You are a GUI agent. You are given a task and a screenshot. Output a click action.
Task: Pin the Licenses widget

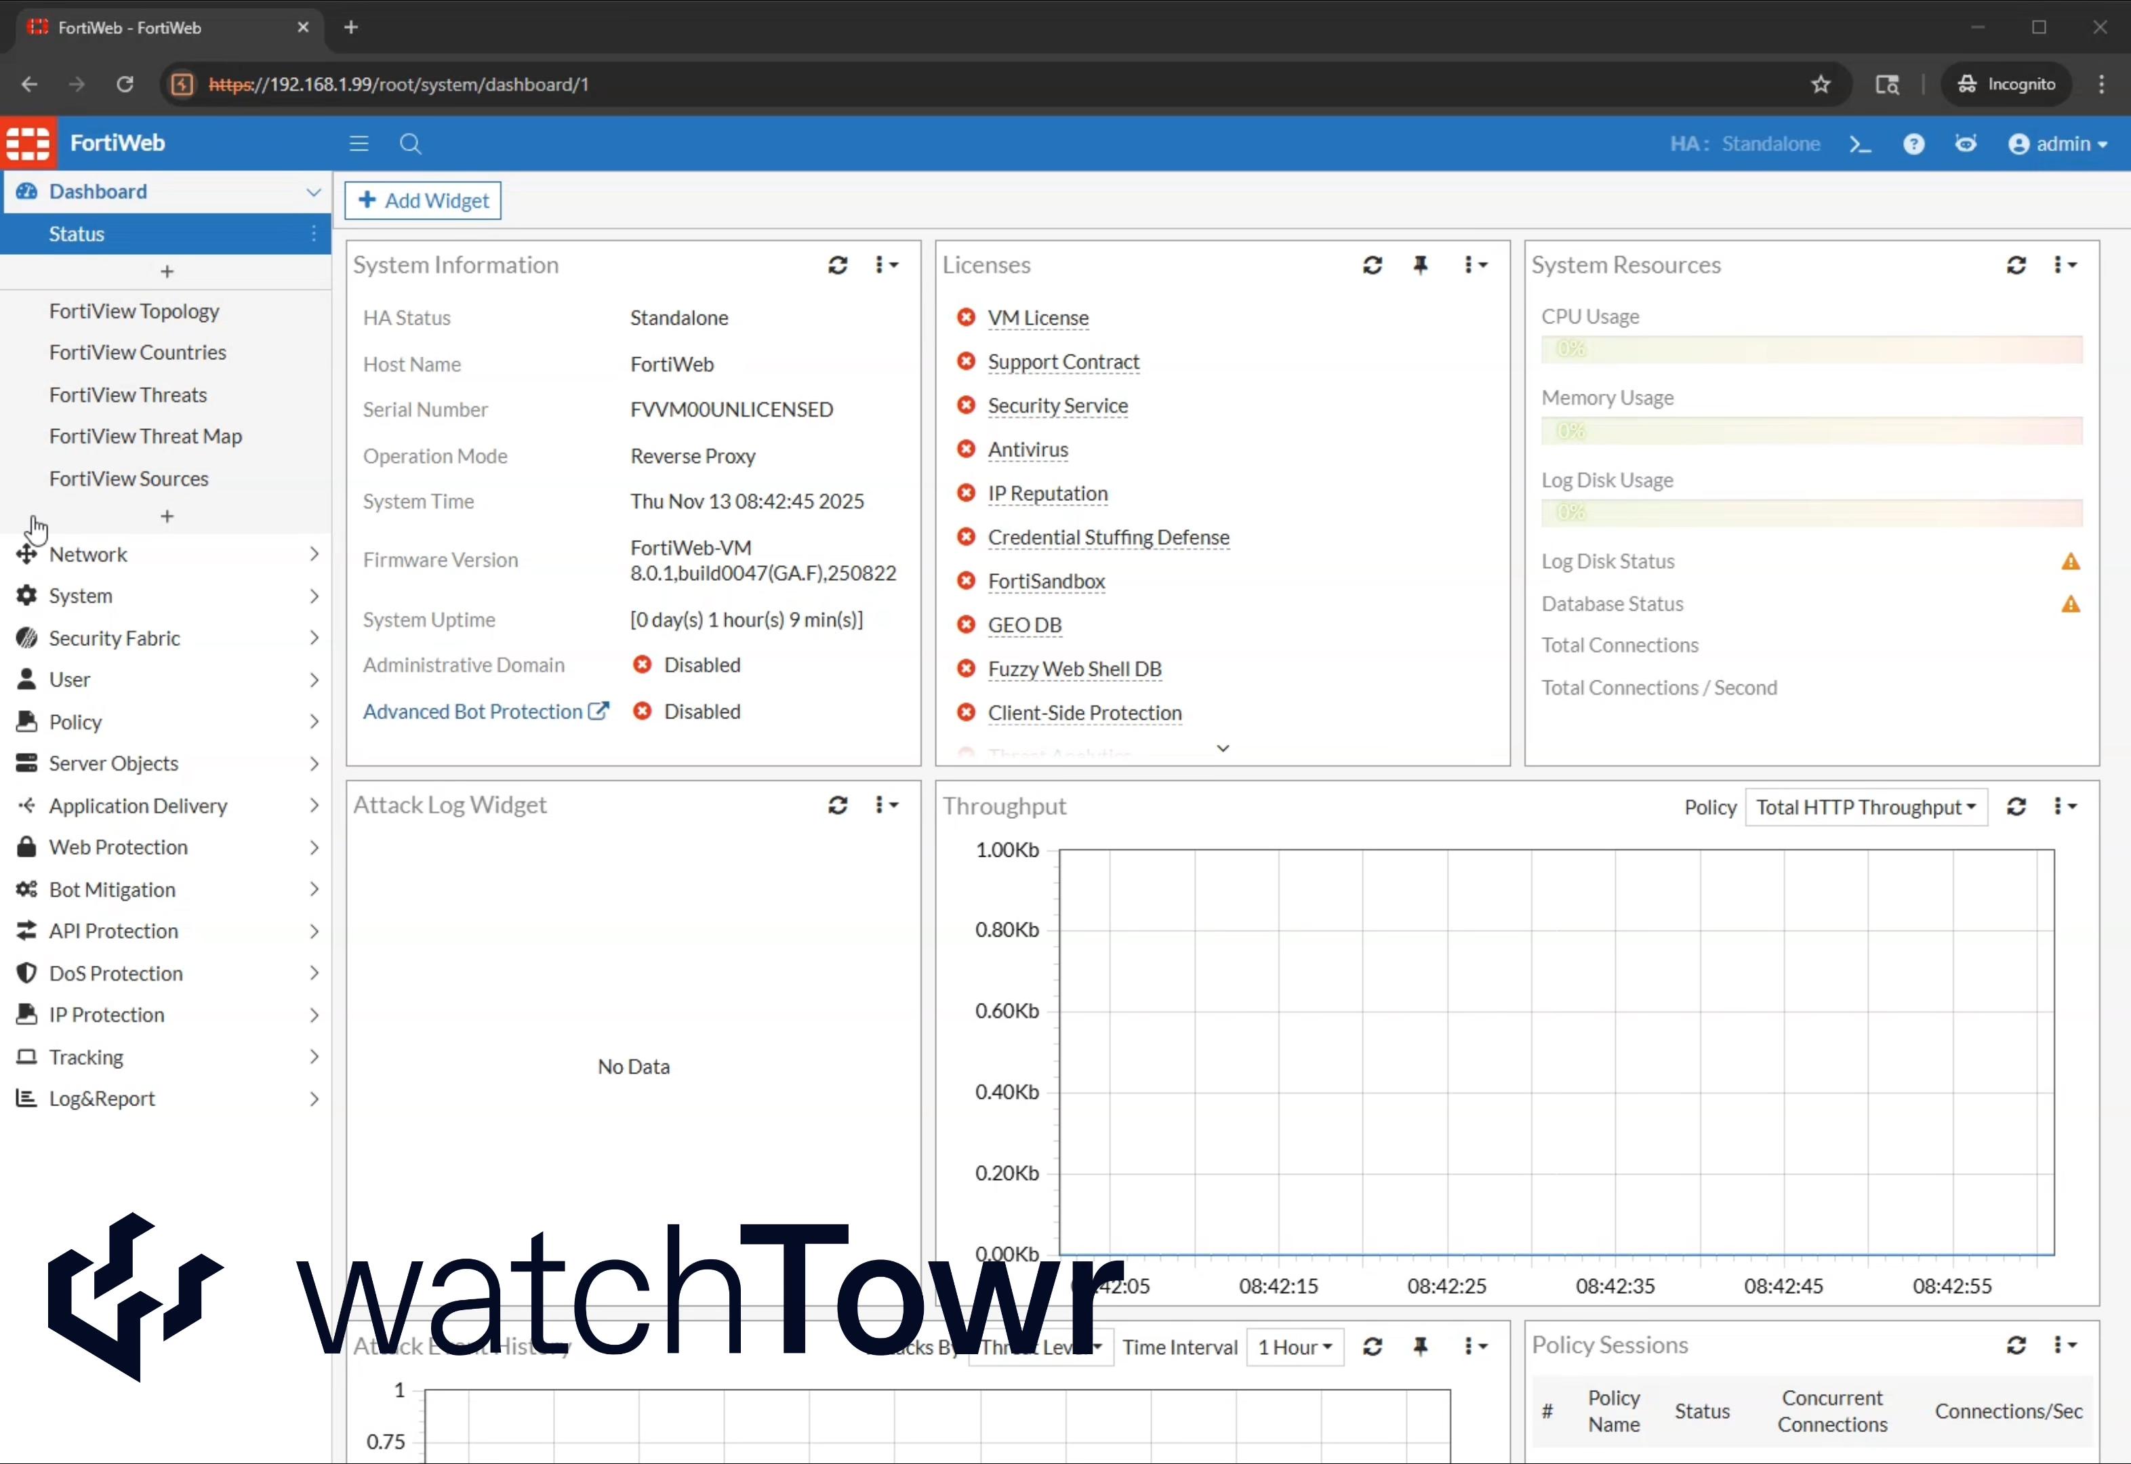(1420, 265)
